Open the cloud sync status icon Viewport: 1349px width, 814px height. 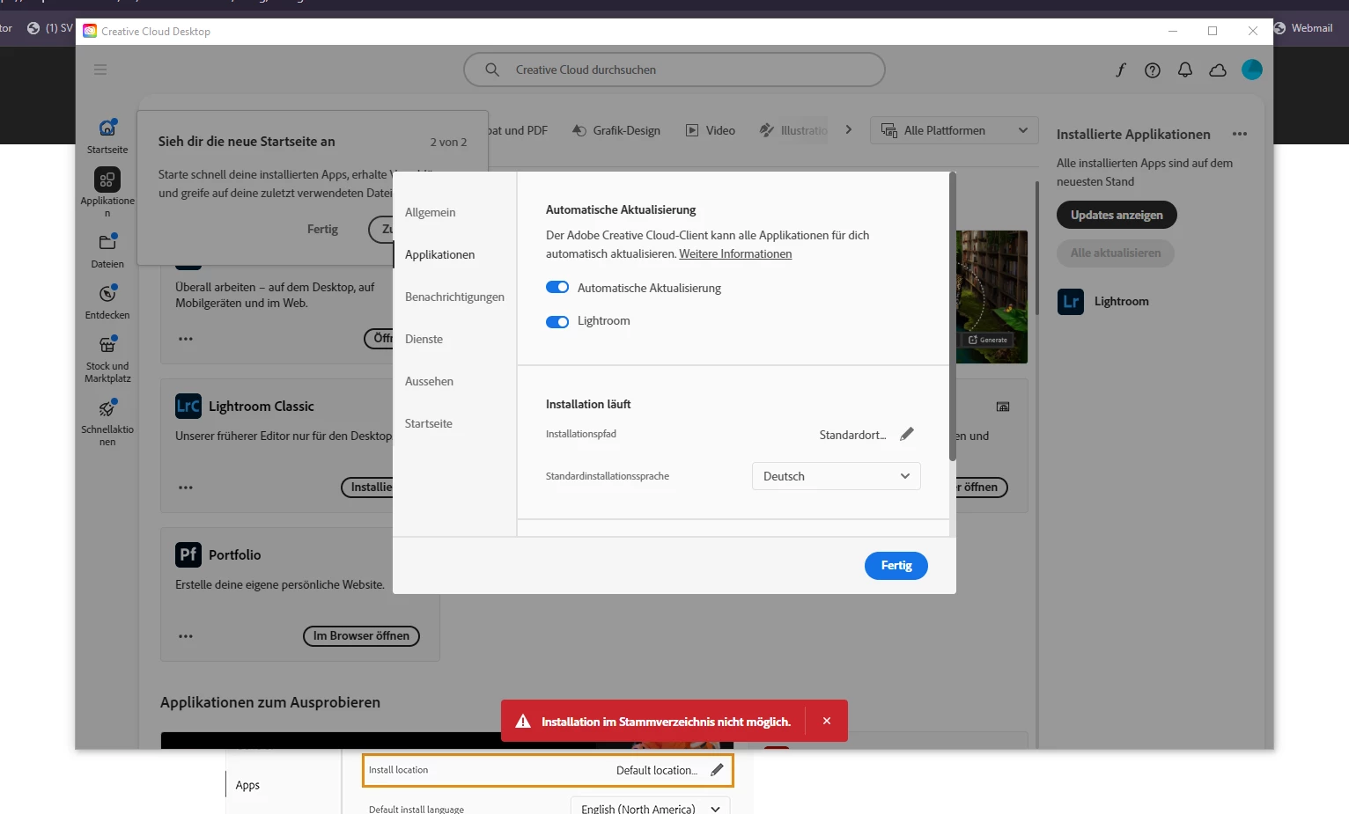tap(1218, 70)
